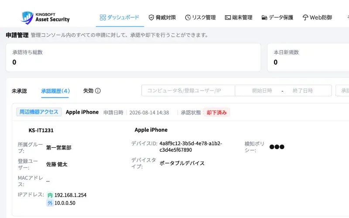Pick a 開始日時 start date

262,91
